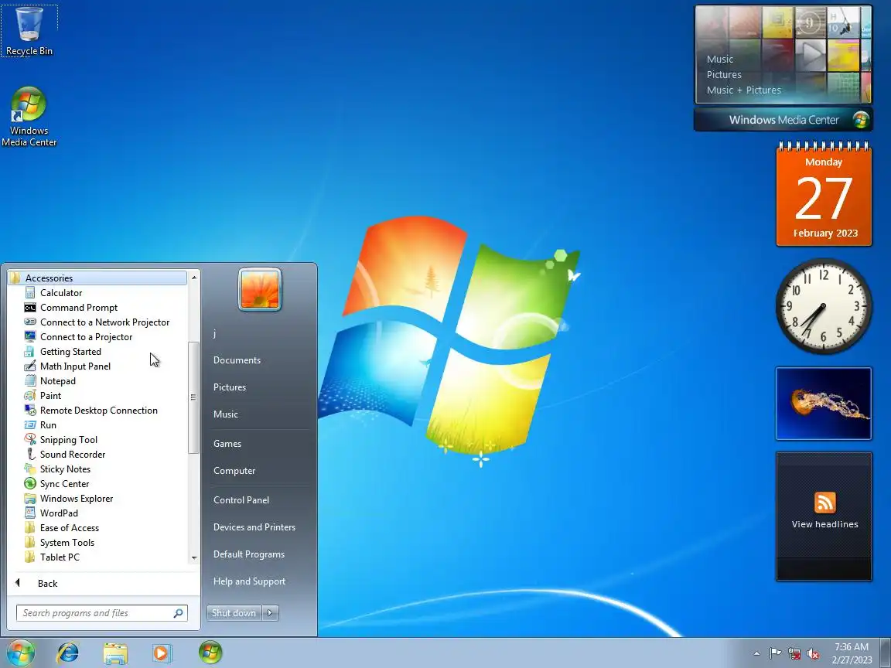Select the Recycle Bin desktop icon
Viewport: 891px width, 668px height.
tap(29, 31)
